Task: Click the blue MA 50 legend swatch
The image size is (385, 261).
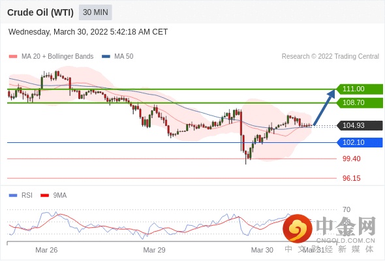Action: pos(106,57)
